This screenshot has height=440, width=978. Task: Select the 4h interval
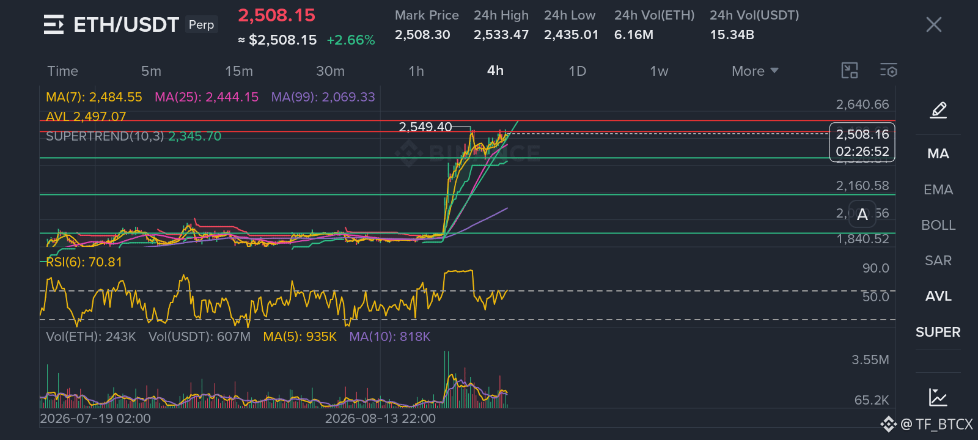(x=495, y=71)
